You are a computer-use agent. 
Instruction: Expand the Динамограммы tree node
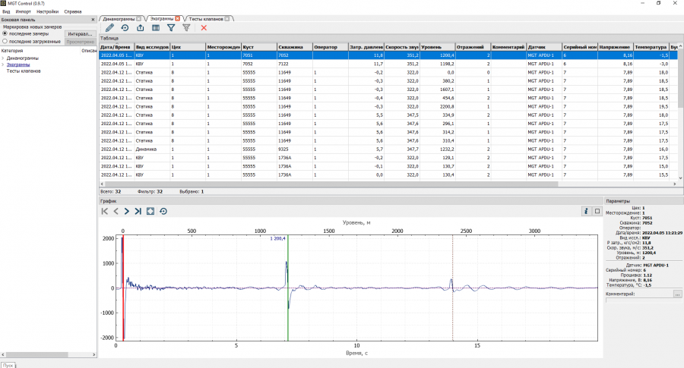[3, 58]
